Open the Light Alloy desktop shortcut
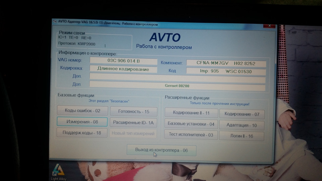322x181 pixels. 59,172
